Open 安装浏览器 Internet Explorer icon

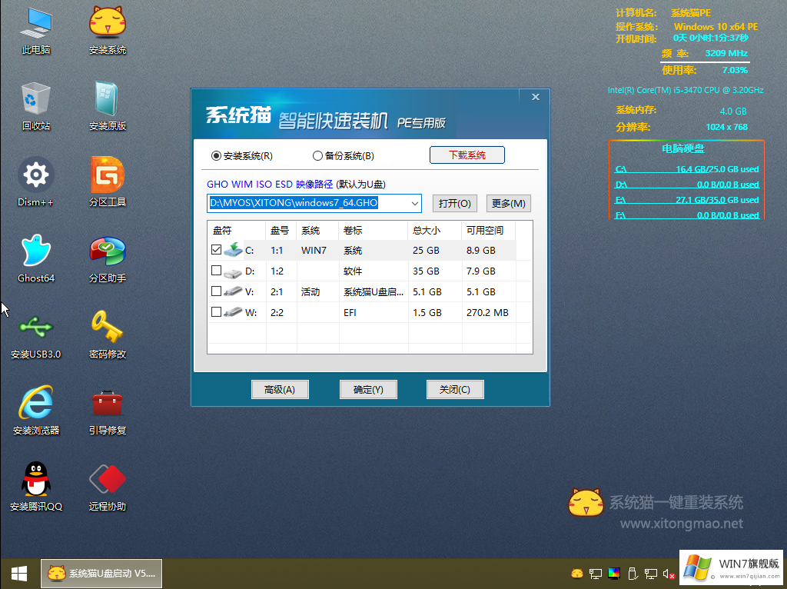point(35,411)
